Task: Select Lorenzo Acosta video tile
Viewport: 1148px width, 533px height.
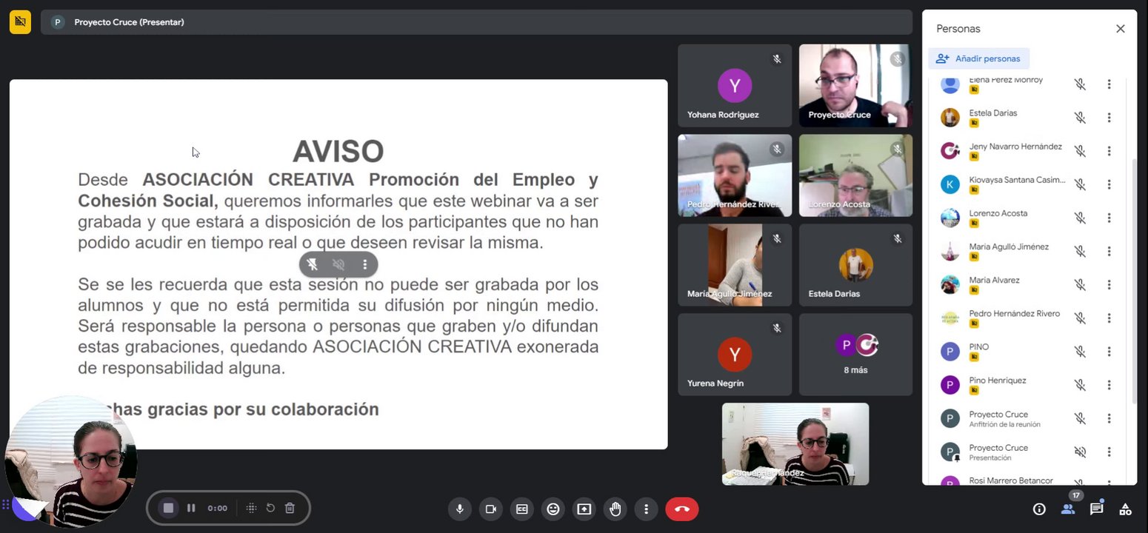Action: click(855, 175)
